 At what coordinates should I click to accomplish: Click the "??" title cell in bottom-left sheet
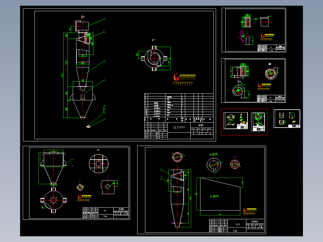(105, 211)
